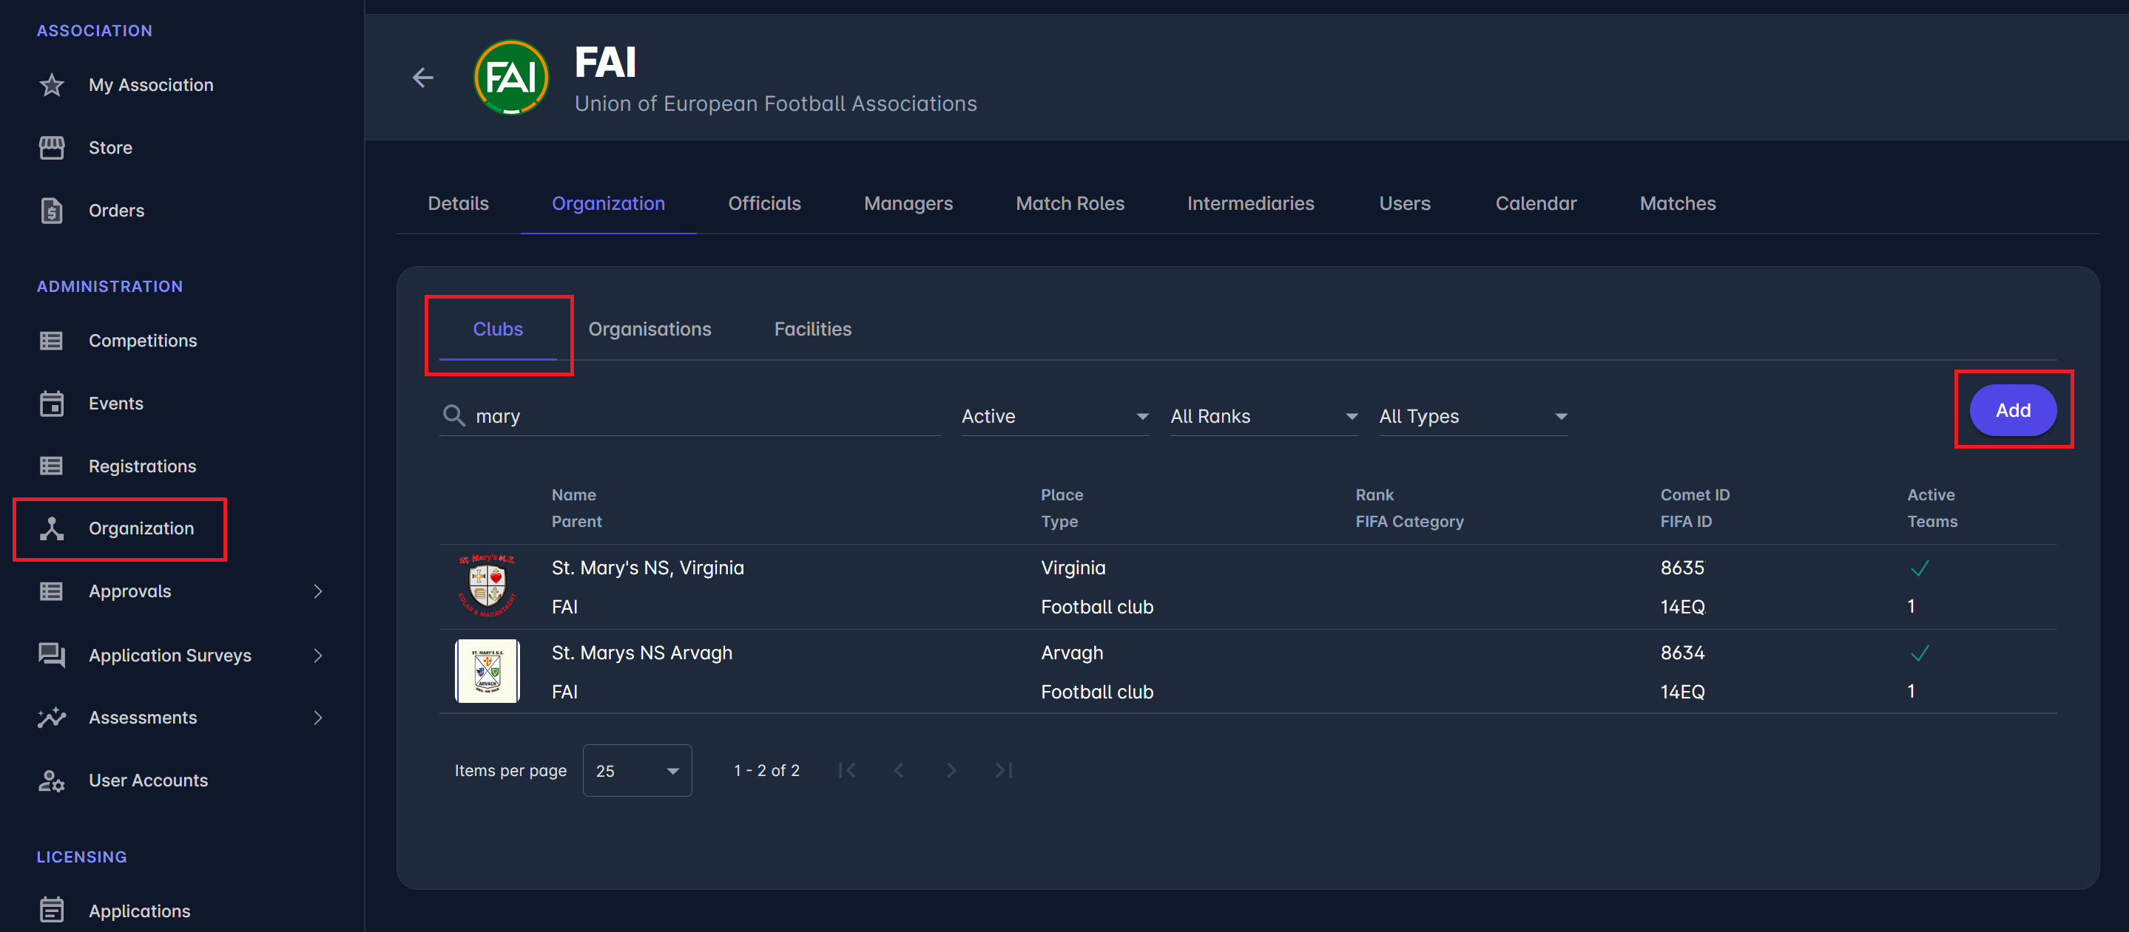Go to previous page of results
This screenshot has height=932, width=2129.
[900, 770]
